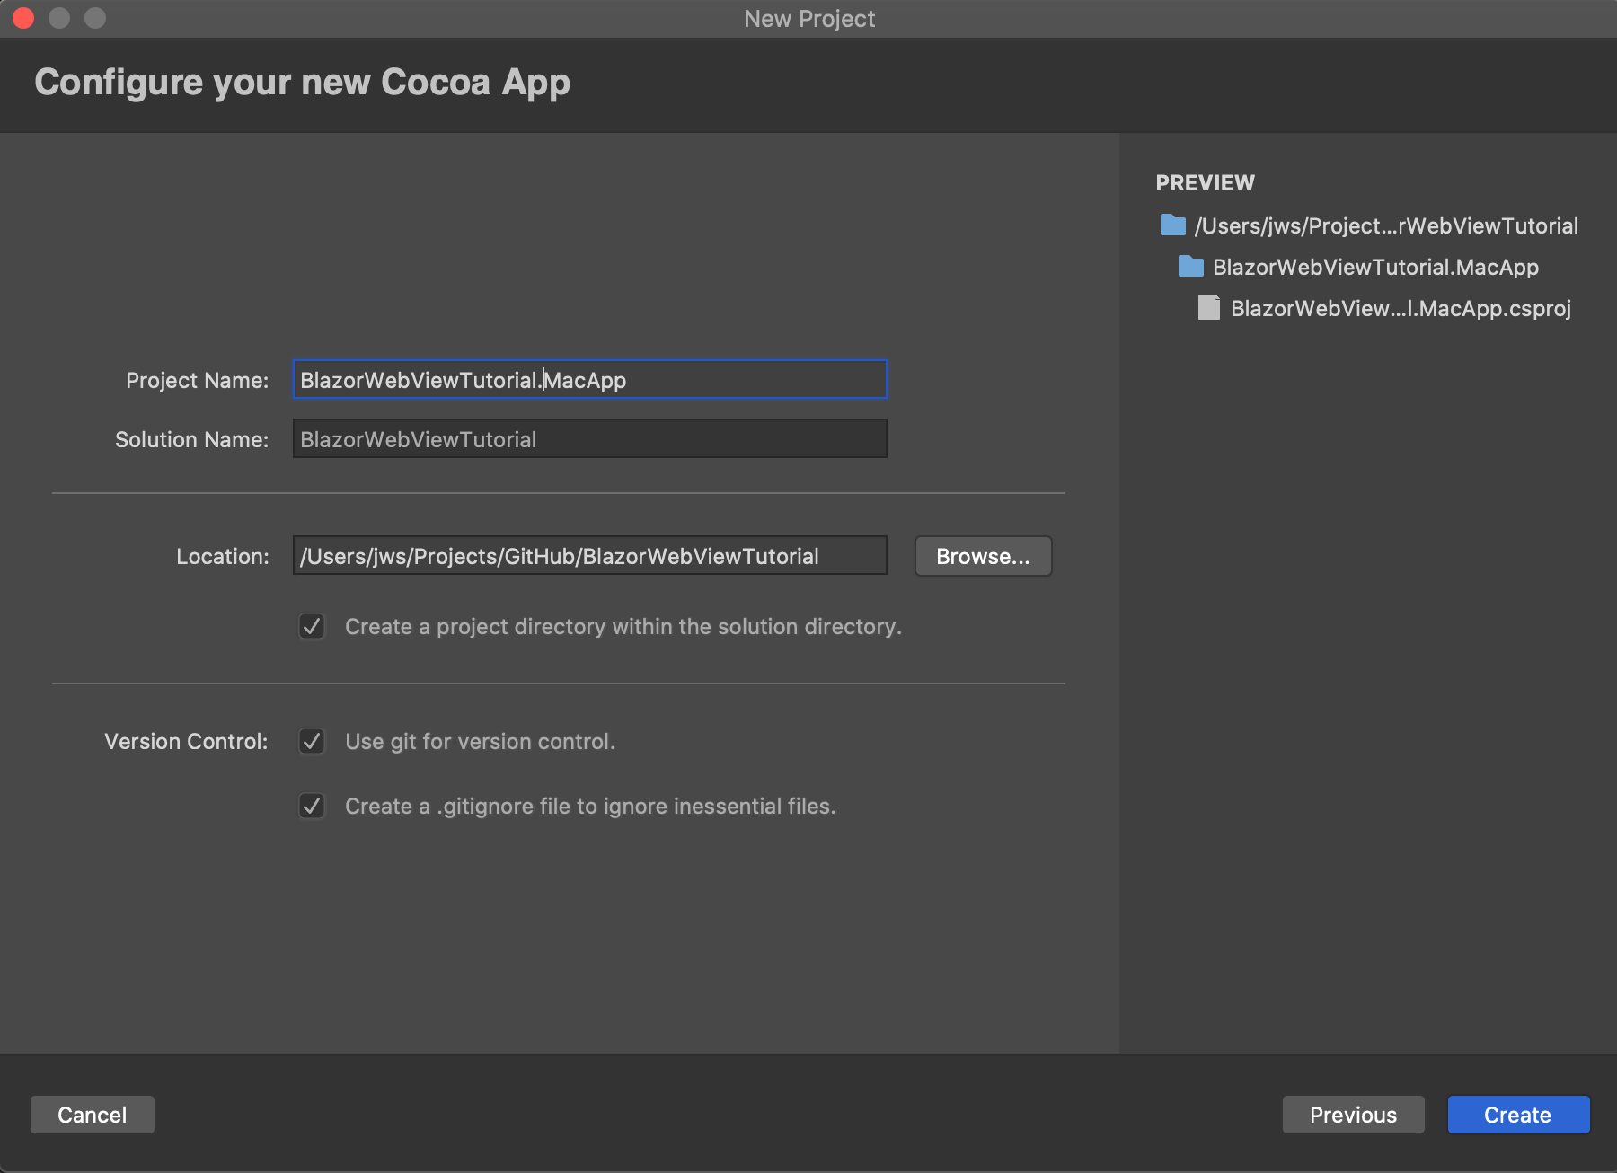Viewport: 1617px width, 1173px height.
Task: Click the middle minimize window button
Action: tap(59, 18)
